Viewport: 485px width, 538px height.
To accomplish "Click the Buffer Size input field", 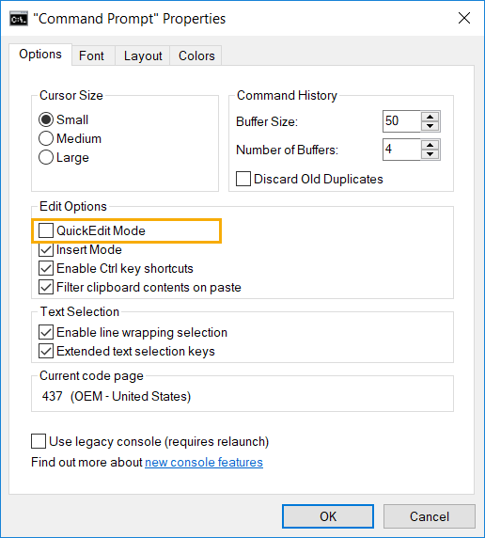I will (401, 121).
